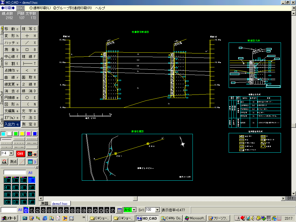Select the 2線 W tool
The height and width of the screenshot is (222, 296).
point(29,84)
